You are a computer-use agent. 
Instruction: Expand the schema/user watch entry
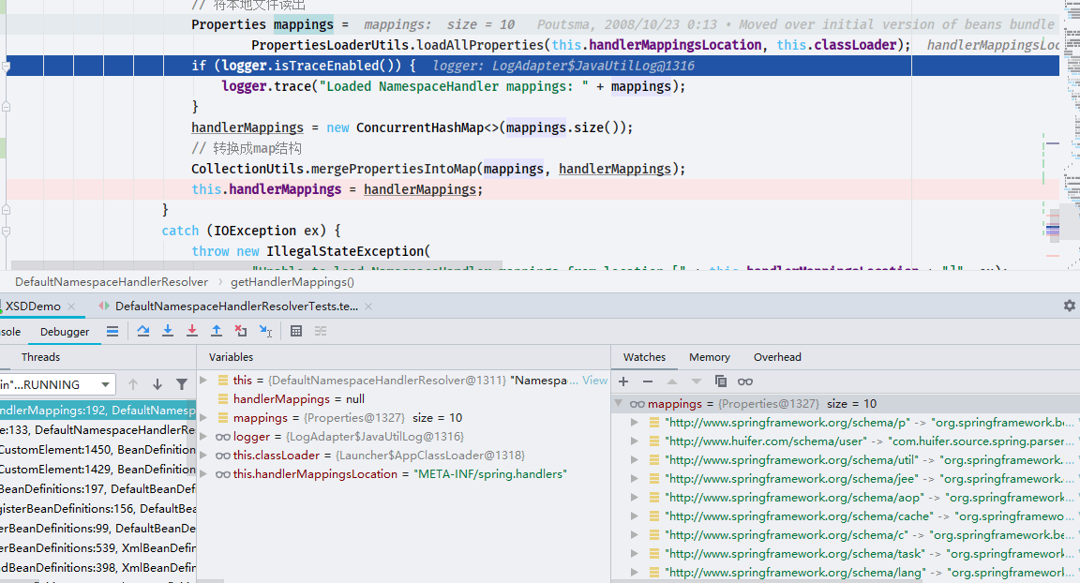(x=635, y=441)
